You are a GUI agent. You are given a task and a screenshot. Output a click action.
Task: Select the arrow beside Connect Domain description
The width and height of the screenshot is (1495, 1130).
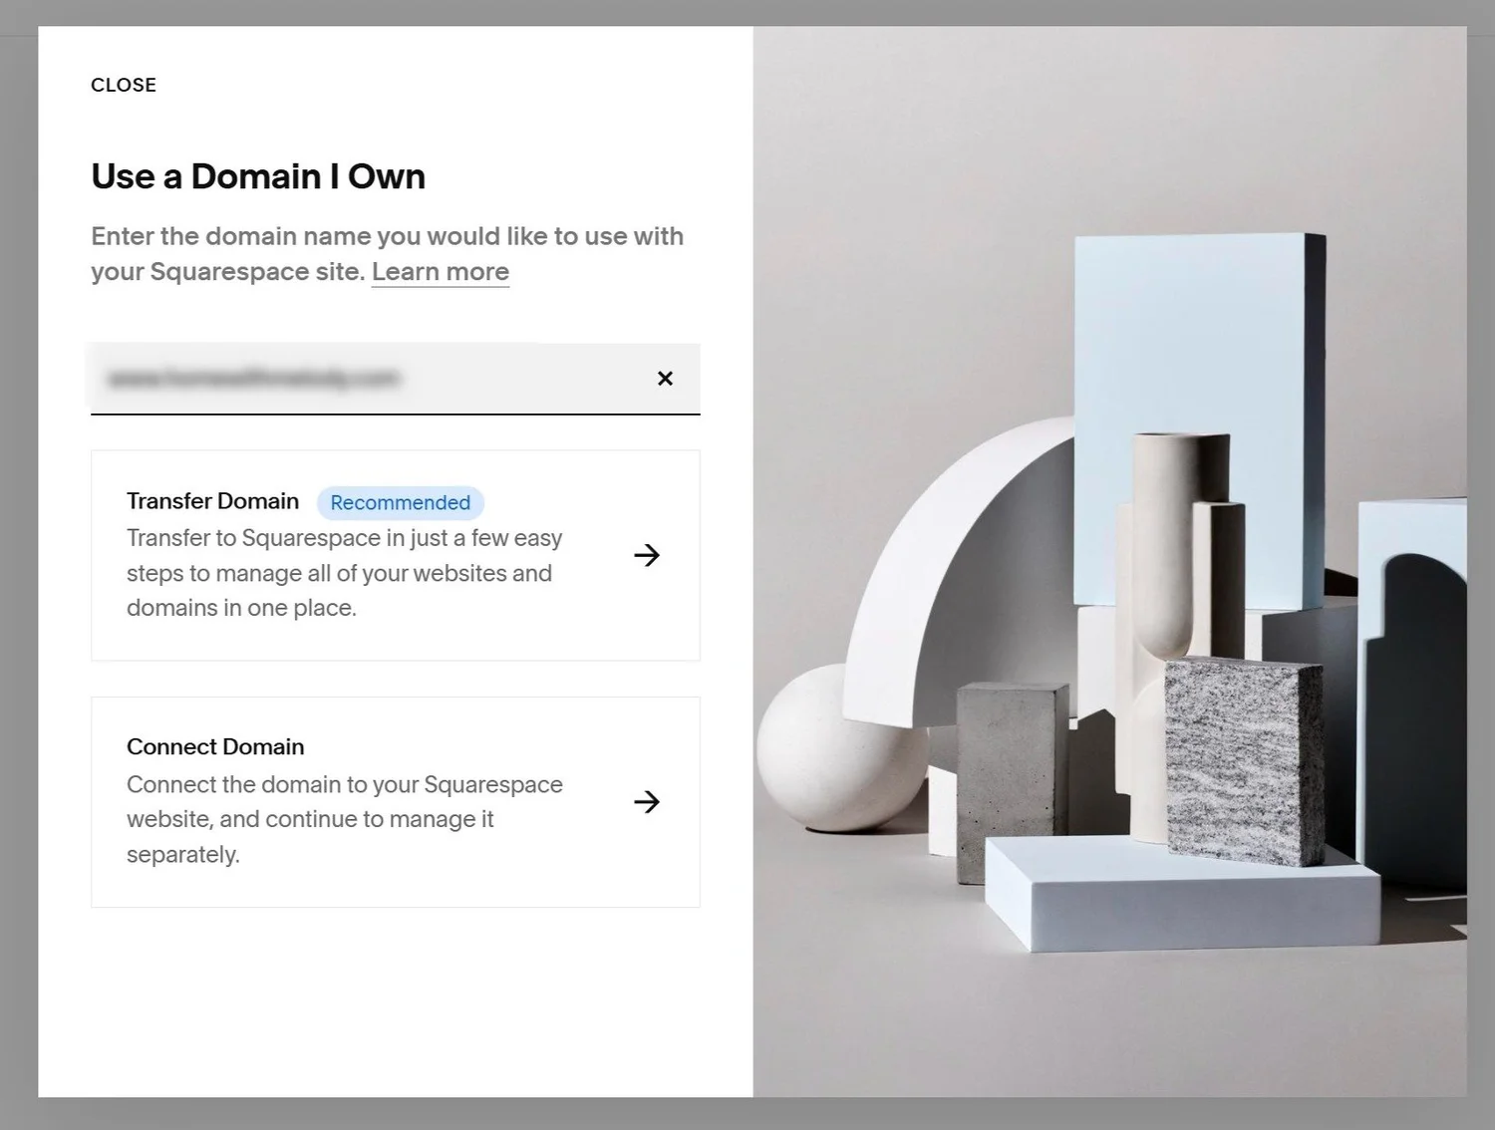pos(648,801)
